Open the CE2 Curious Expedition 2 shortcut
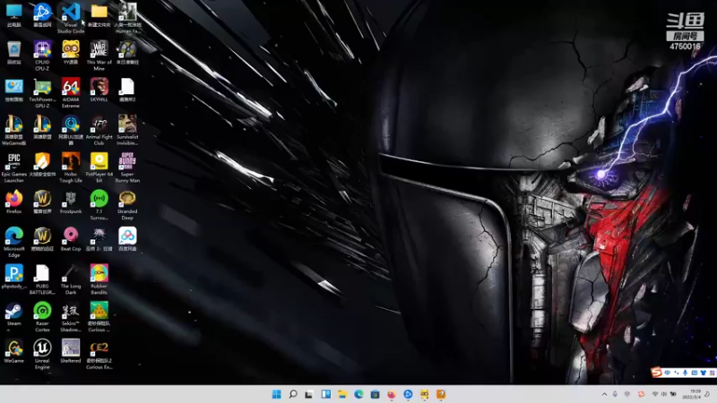This screenshot has width=717, height=403. [x=99, y=354]
